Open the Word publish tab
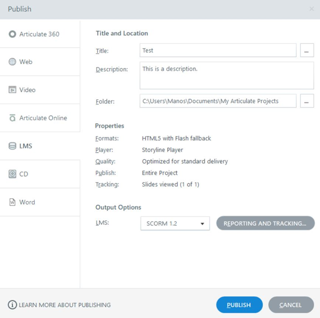 coord(40,202)
